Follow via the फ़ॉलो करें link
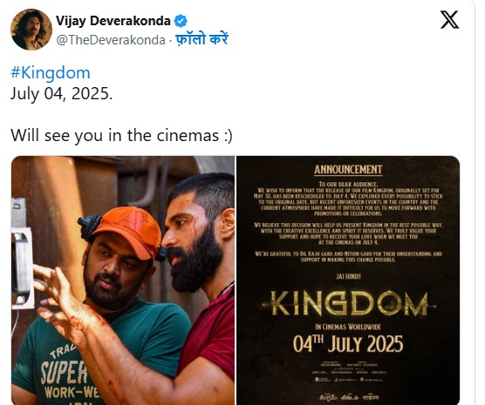 (x=202, y=39)
